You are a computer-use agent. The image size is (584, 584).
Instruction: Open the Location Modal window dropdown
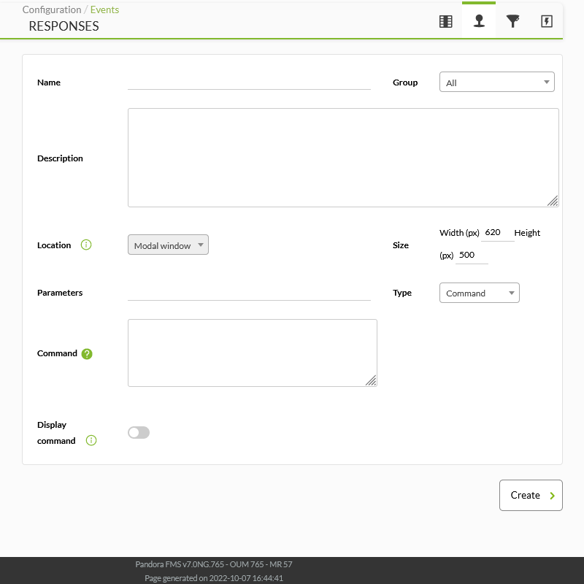[x=168, y=245]
